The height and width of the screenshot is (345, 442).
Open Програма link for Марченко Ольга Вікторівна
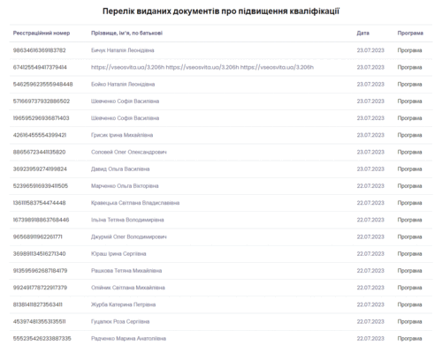point(409,186)
